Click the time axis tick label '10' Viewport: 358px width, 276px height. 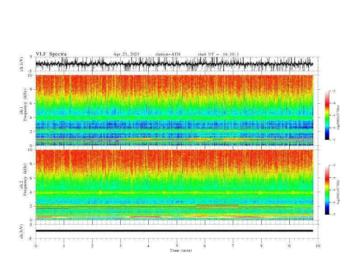(x=318, y=246)
